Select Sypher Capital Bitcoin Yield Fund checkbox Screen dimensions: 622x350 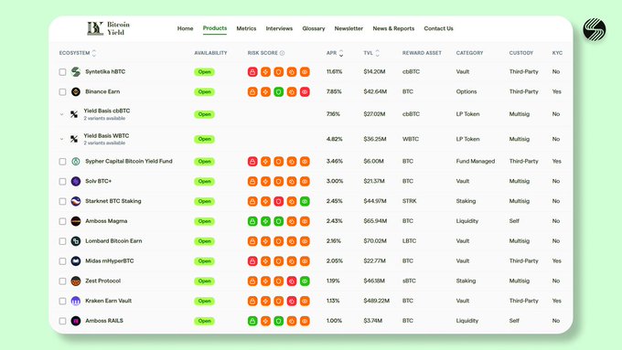(63, 162)
